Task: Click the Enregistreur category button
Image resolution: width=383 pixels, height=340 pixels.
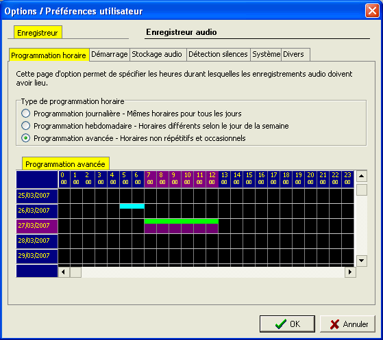Action: (38, 32)
